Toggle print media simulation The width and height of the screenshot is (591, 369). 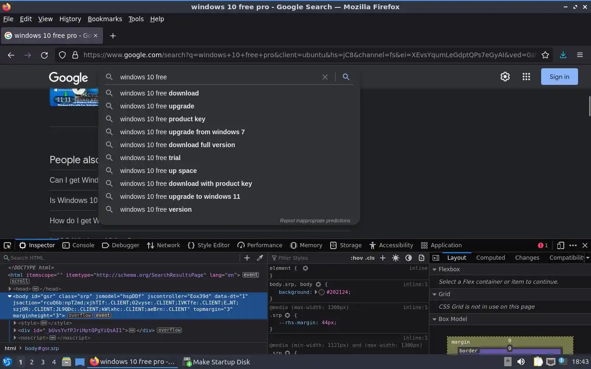coord(422,258)
